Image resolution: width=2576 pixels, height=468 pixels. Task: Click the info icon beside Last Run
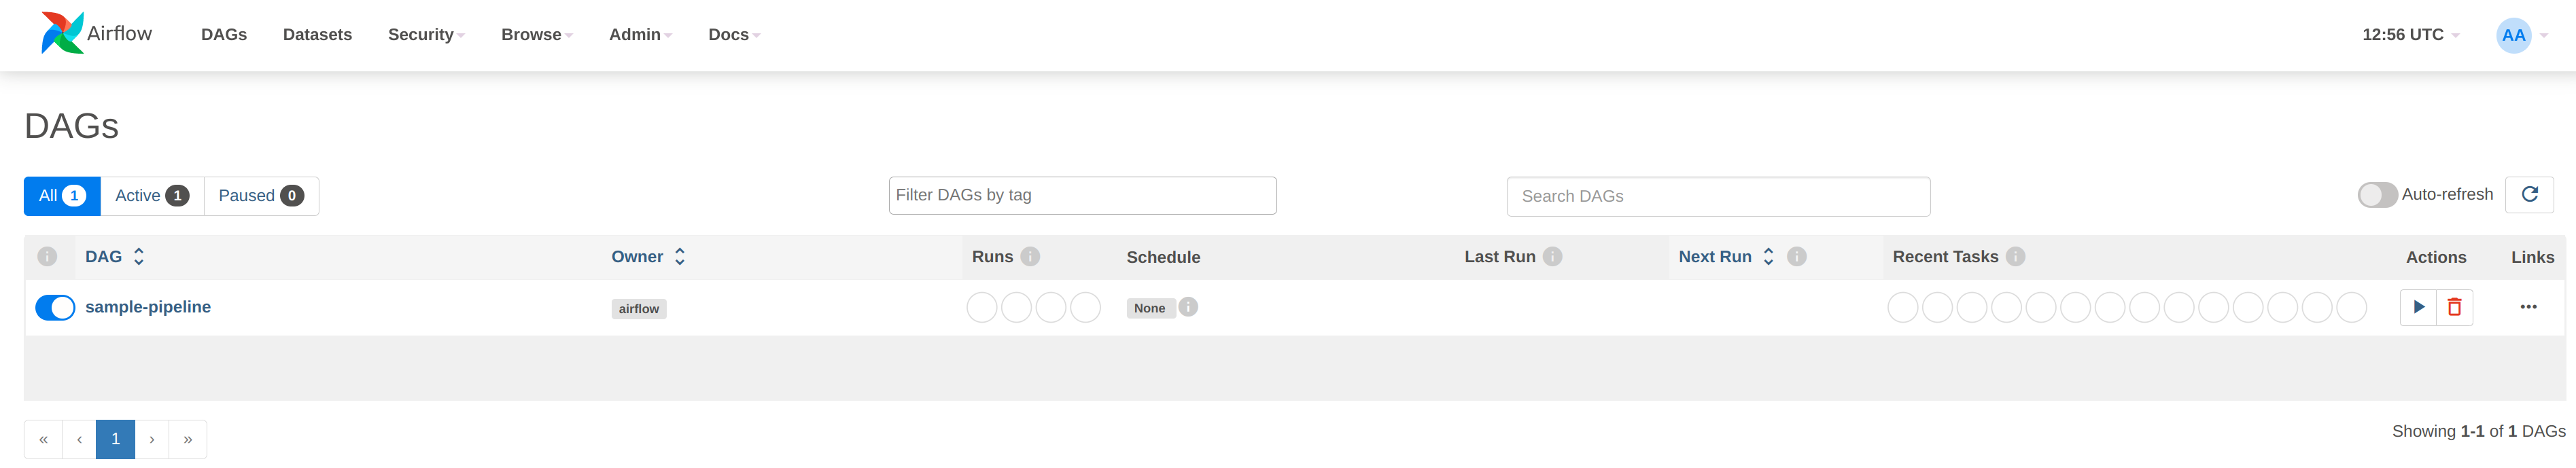tap(1552, 257)
